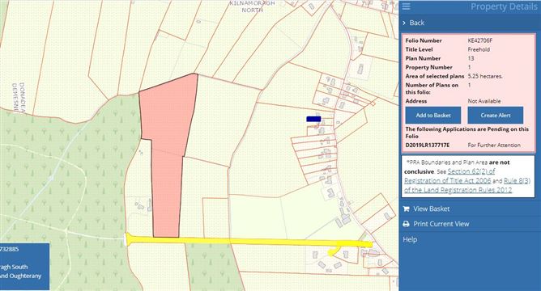
Task: Select Print Current View
Action: coord(441,224)
